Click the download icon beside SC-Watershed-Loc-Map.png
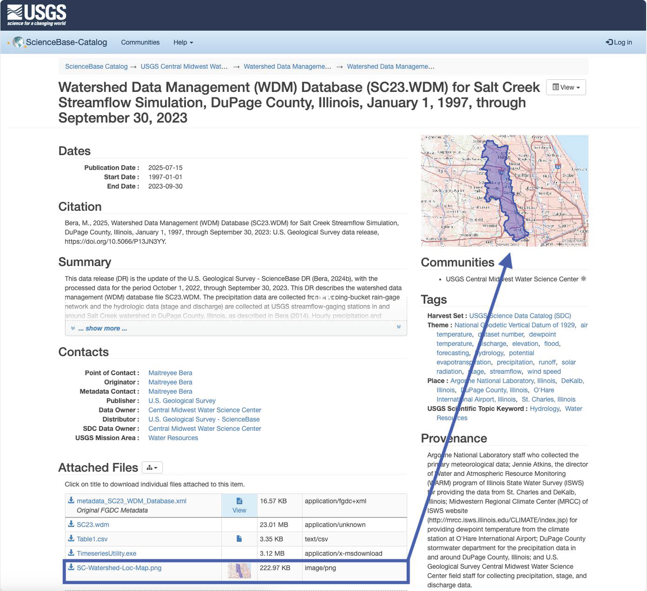 click(x=71, y=567)
